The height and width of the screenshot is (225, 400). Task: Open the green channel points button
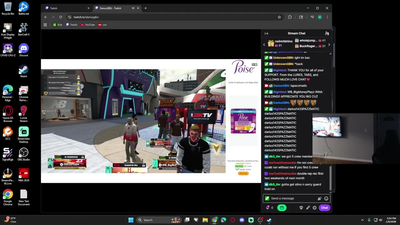(282, 208)
